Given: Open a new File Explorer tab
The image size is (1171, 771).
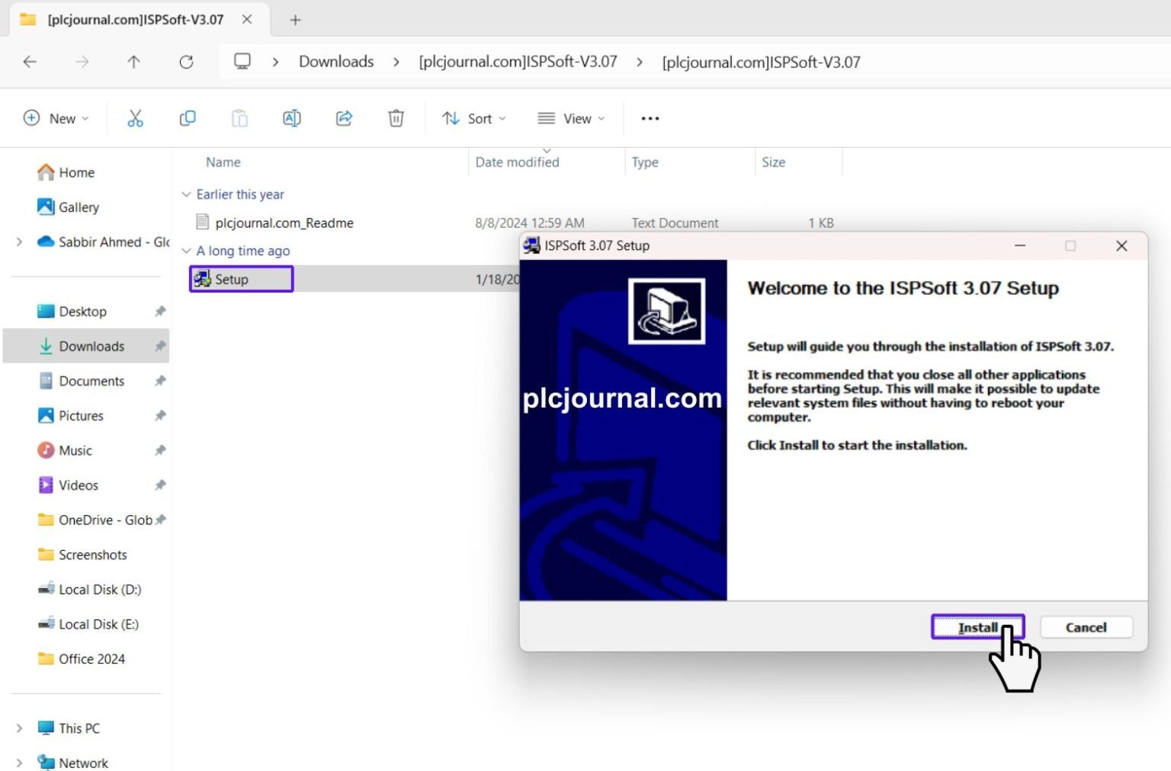Looking at the screenshot, I should coord(294,20).
